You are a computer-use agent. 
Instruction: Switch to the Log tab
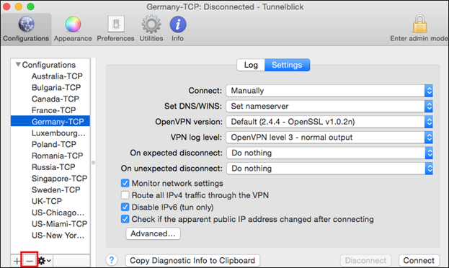[251, 65]
